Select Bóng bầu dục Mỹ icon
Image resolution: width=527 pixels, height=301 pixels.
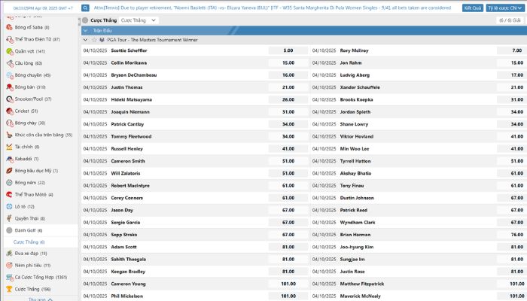(9, 171)
